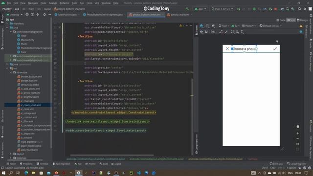Open the Pixel 4 API 24 device dropdown
Viewport: 313px width, 176px height.
point(222,9)
